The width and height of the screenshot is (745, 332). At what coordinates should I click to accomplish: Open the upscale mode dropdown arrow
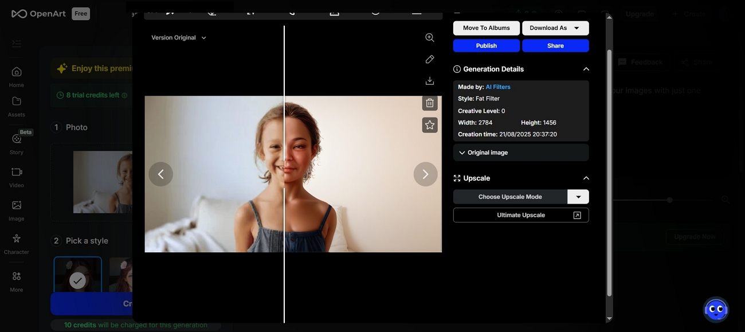578,197
